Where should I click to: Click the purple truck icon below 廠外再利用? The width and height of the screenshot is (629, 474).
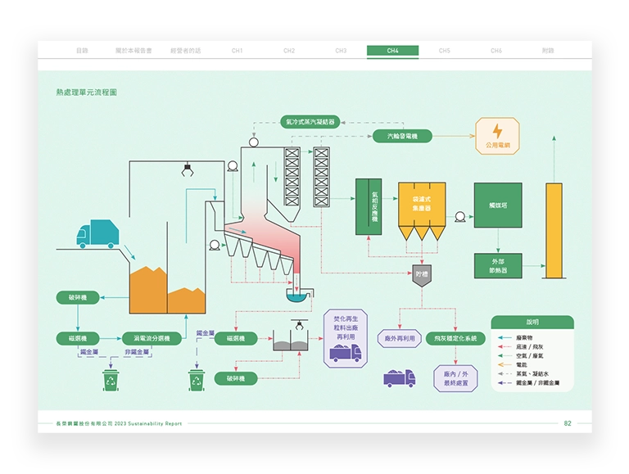click(399, 377)
